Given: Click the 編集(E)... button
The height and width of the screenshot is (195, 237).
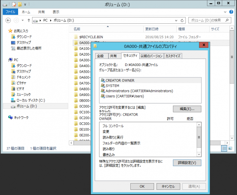Looking at the screenshot, I should pyautogui.click(x=187, y=109).
